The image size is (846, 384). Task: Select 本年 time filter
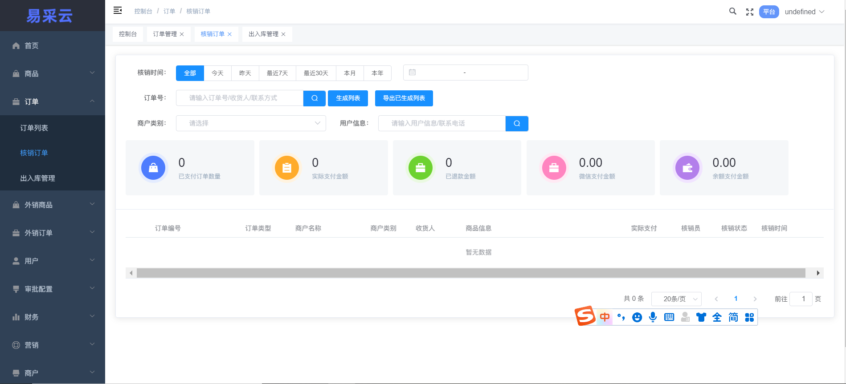point(377,73)
